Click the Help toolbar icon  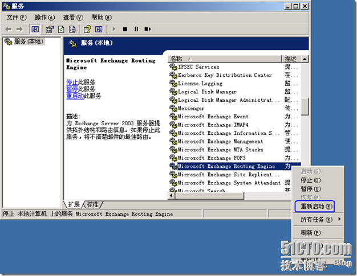point(87,29)
